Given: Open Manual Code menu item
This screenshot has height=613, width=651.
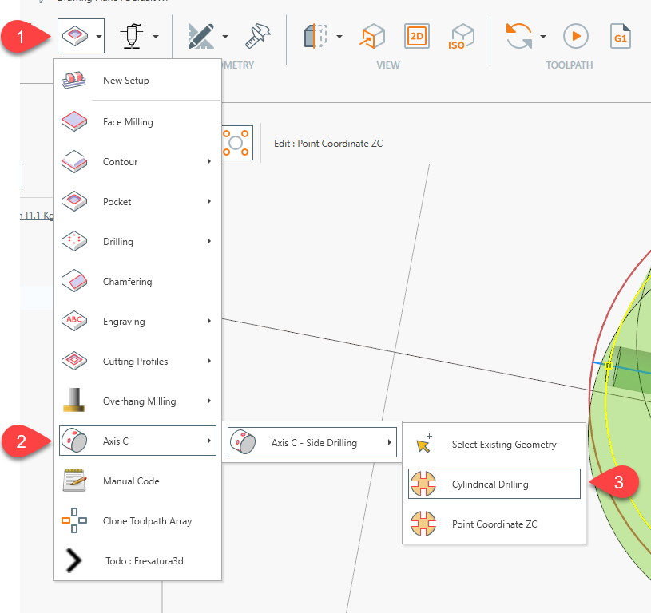Looking at the screenshot, I should [131, 481].
